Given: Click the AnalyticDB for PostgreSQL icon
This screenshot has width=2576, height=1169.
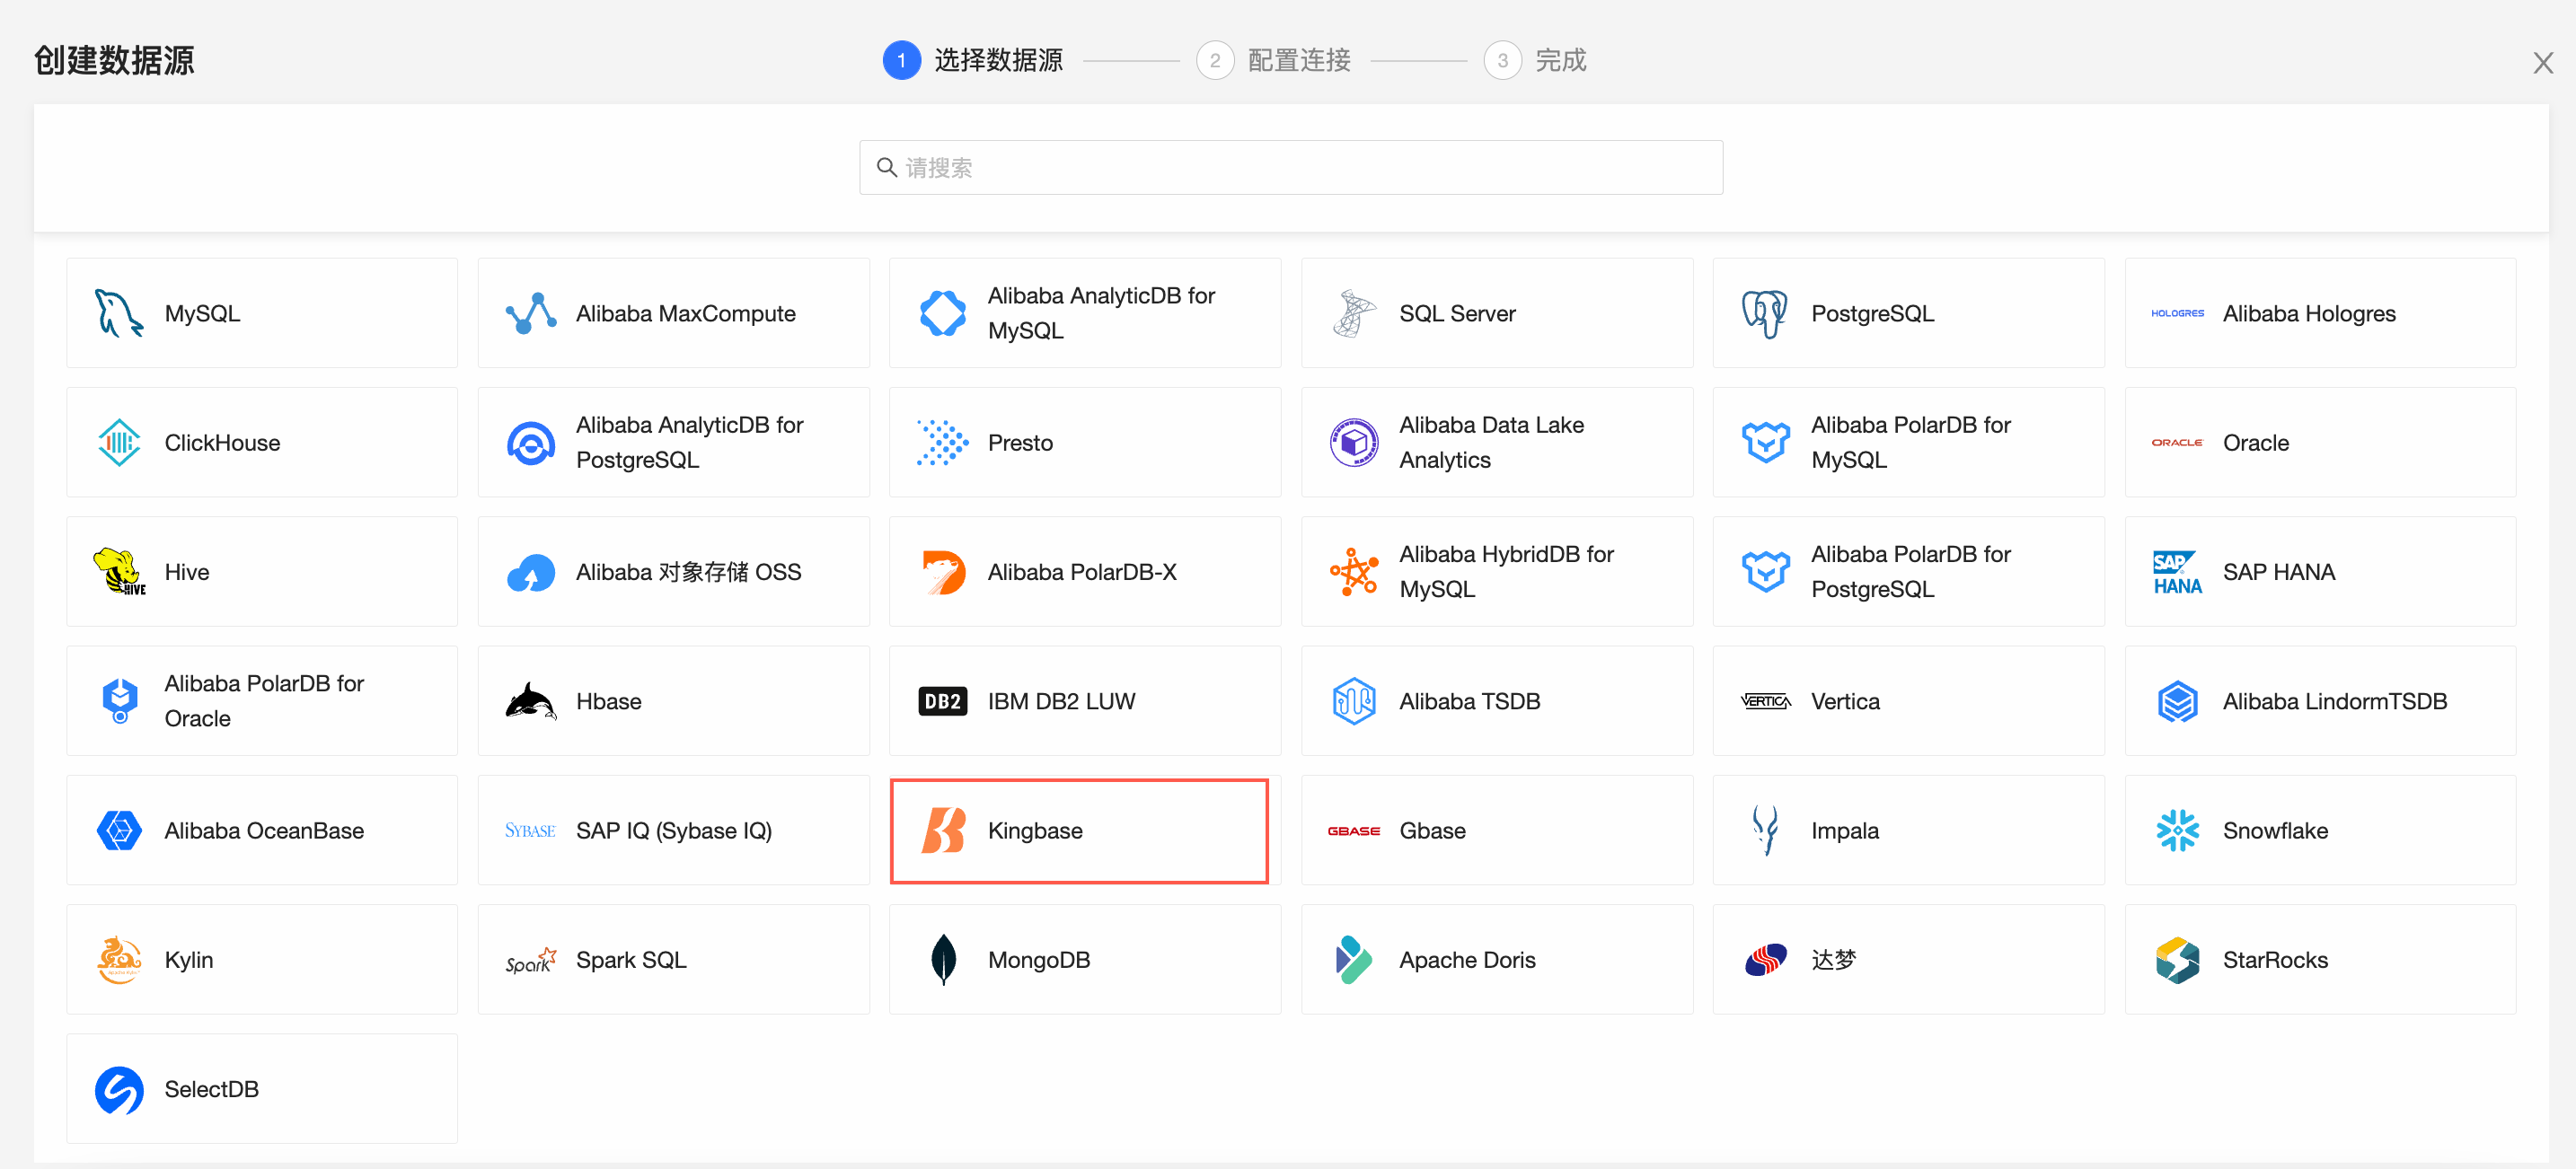Looking at the screenshot, I should tap(531, 442).
